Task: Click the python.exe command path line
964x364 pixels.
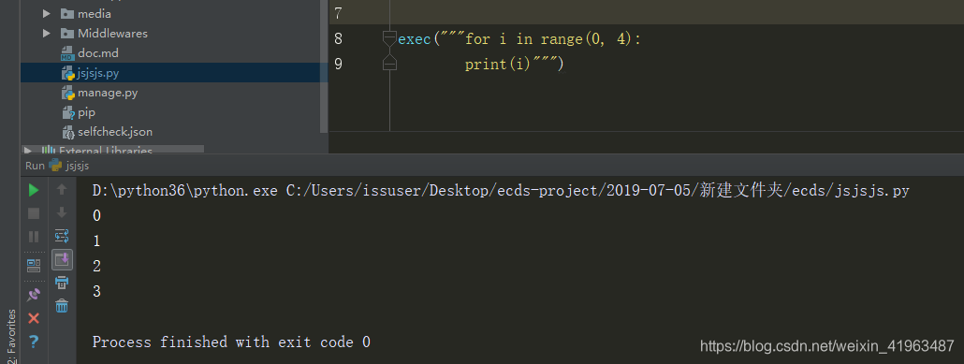Action: click(501, 191)
